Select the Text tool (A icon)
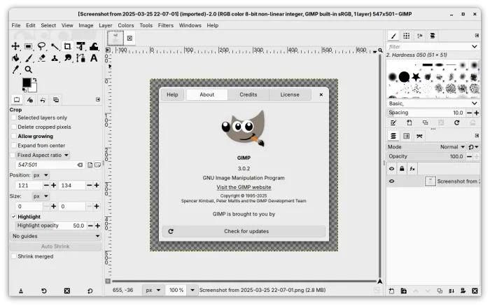The image size is (490, 306). pos(94,58)
